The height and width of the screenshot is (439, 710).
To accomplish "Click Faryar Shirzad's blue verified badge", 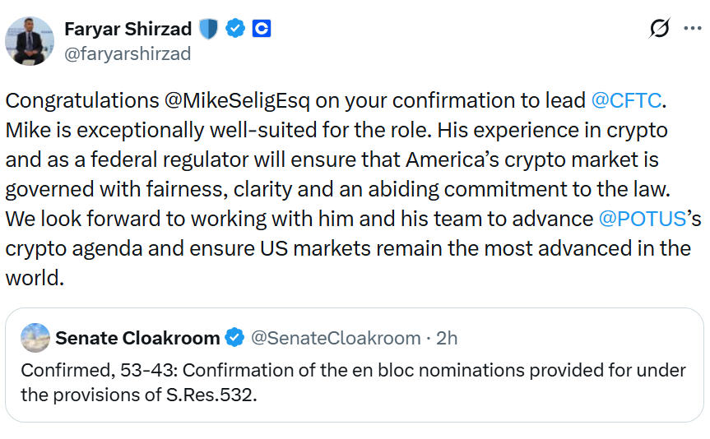I will click(x=236, y=29).
